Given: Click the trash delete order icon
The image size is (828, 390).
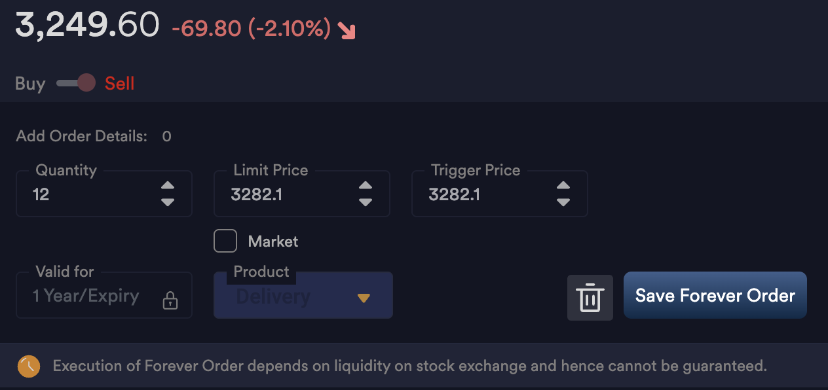Looking at the screenshot, I should (590, 298).
